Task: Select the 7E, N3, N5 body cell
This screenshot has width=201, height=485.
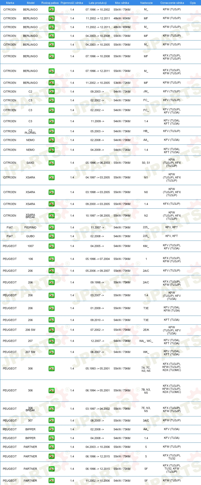Action: (146, 410)
